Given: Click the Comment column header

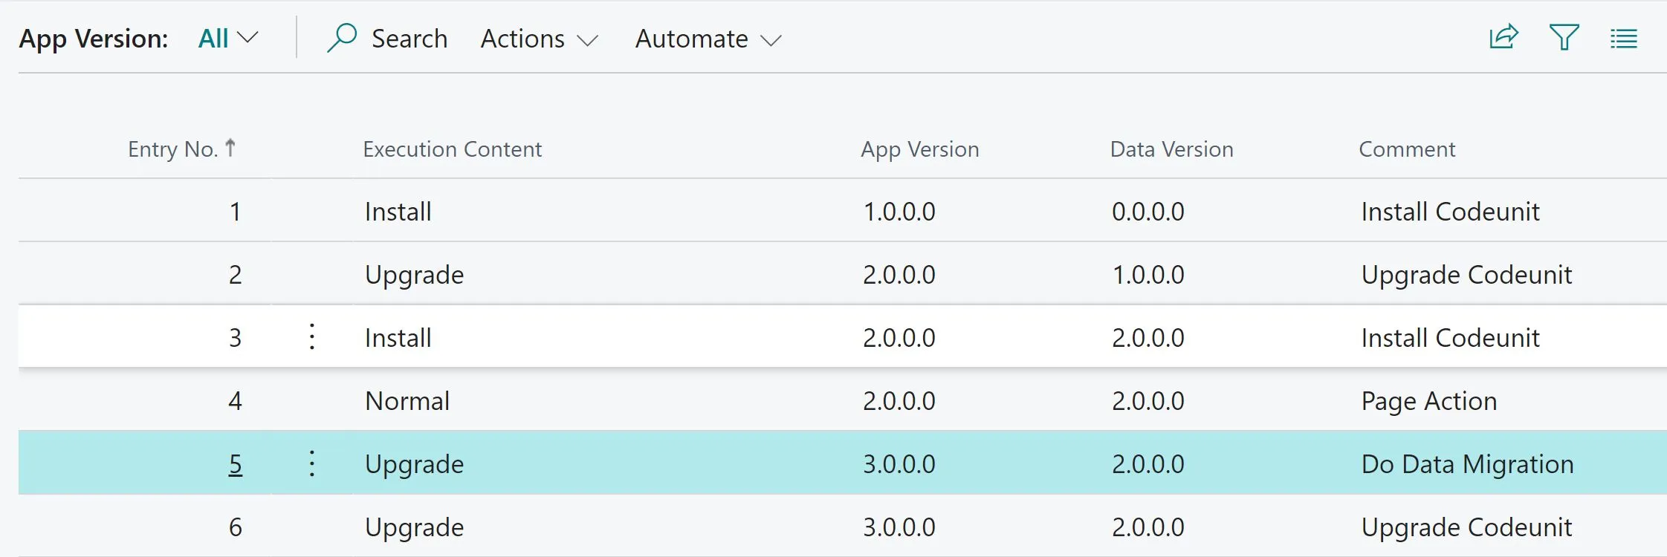Looking at the screenshot, I should (x=1407, y=149).
